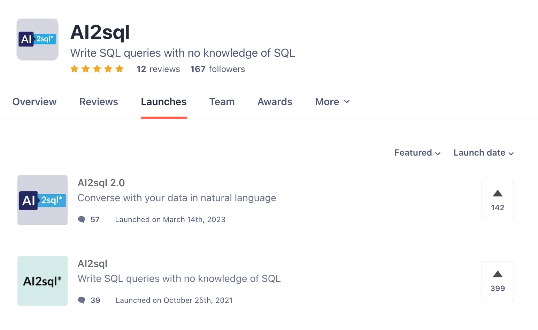
Task: Expand the Featured filter dropdown
Action: pos(417,153)
